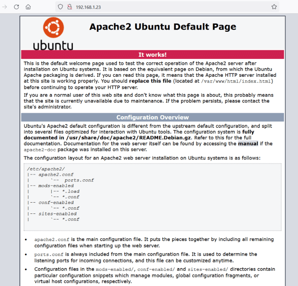
Task: Click the Configuration Overview section header
Action: (x=152, y=117)
